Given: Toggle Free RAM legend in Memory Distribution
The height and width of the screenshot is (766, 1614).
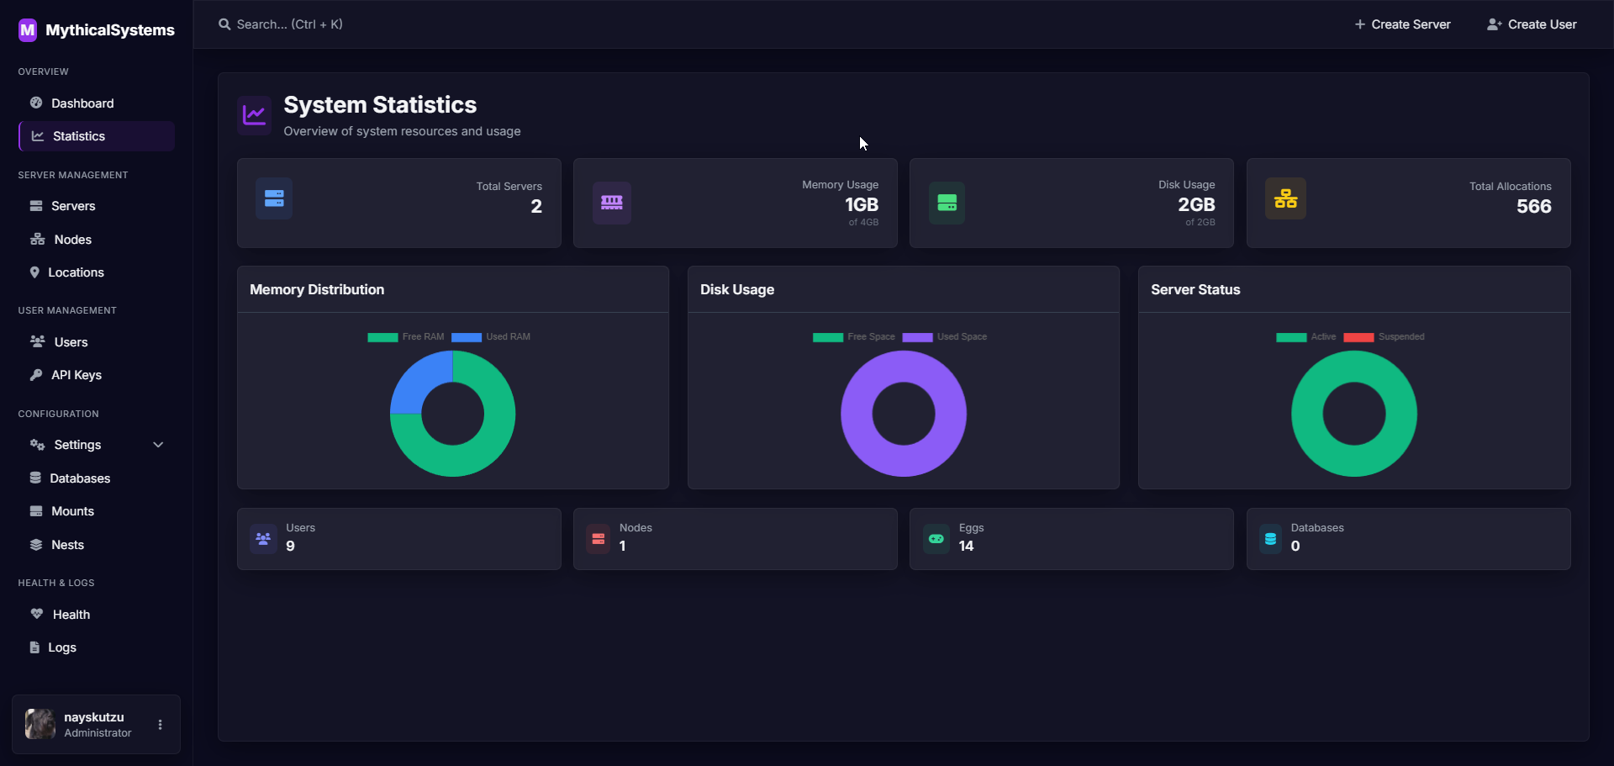Looking at the screenshot, I should coord(406,337).
